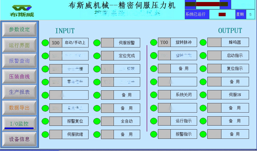This screenshot has height=151, width=257.
Task: Open the 参数设定 page
Action: (x=19, y=29)
